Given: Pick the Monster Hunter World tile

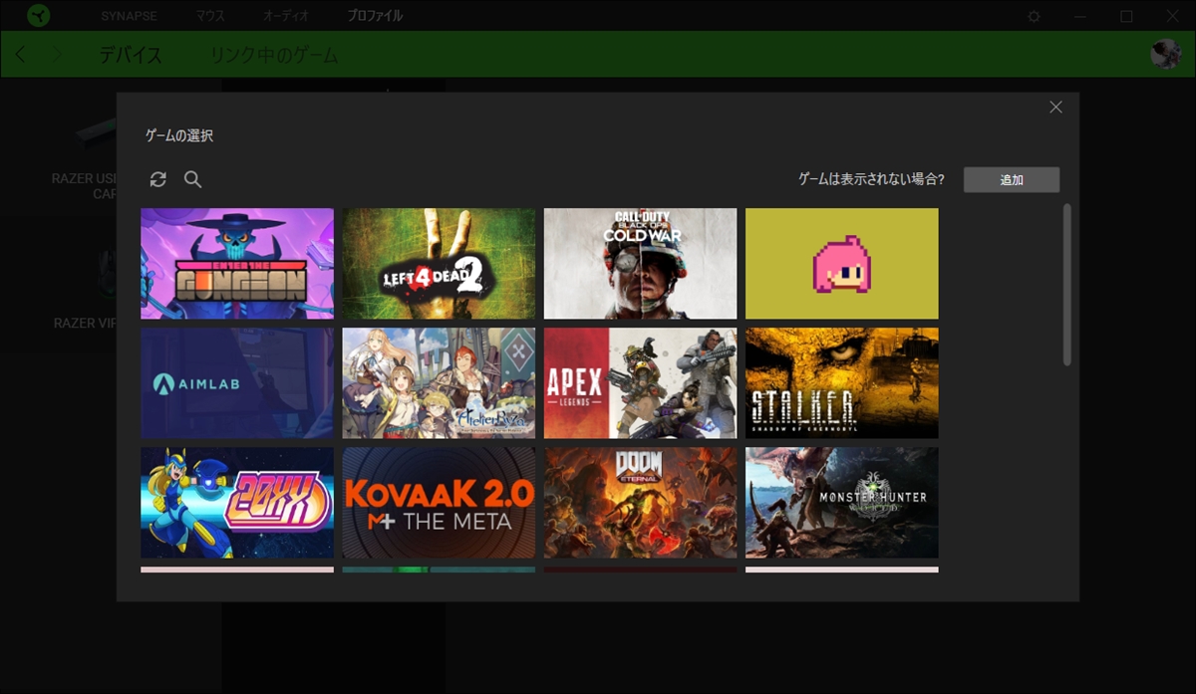Looking at the screenshot, I should (841, 502).
